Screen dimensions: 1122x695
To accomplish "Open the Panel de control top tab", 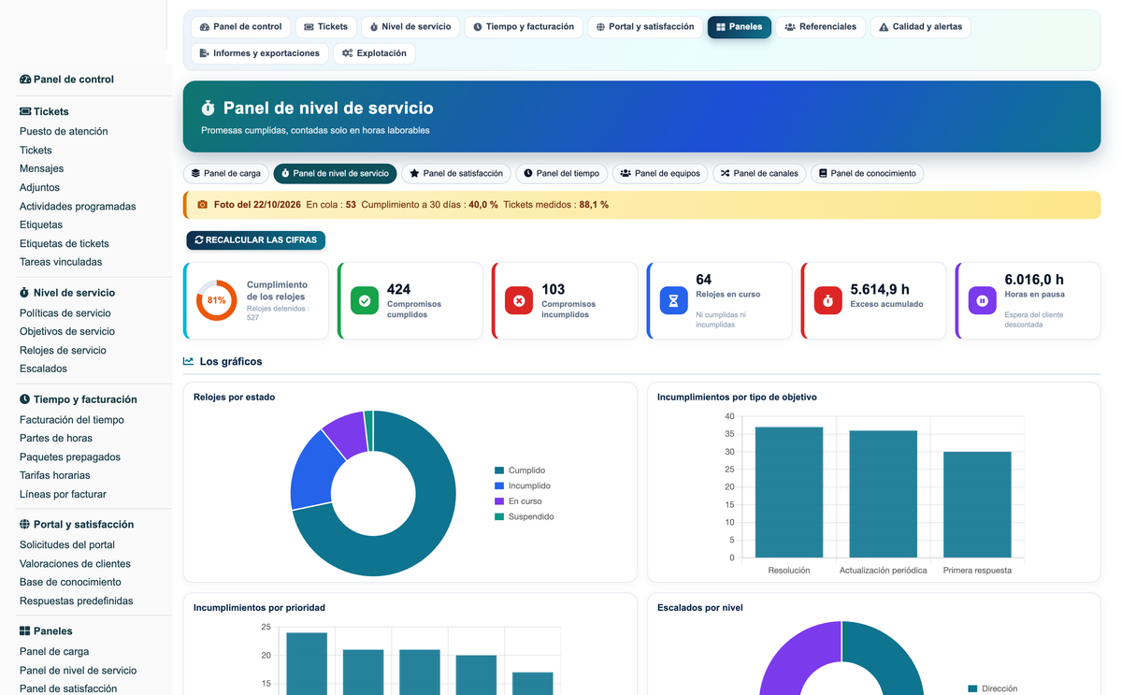I will click(241, 27).
